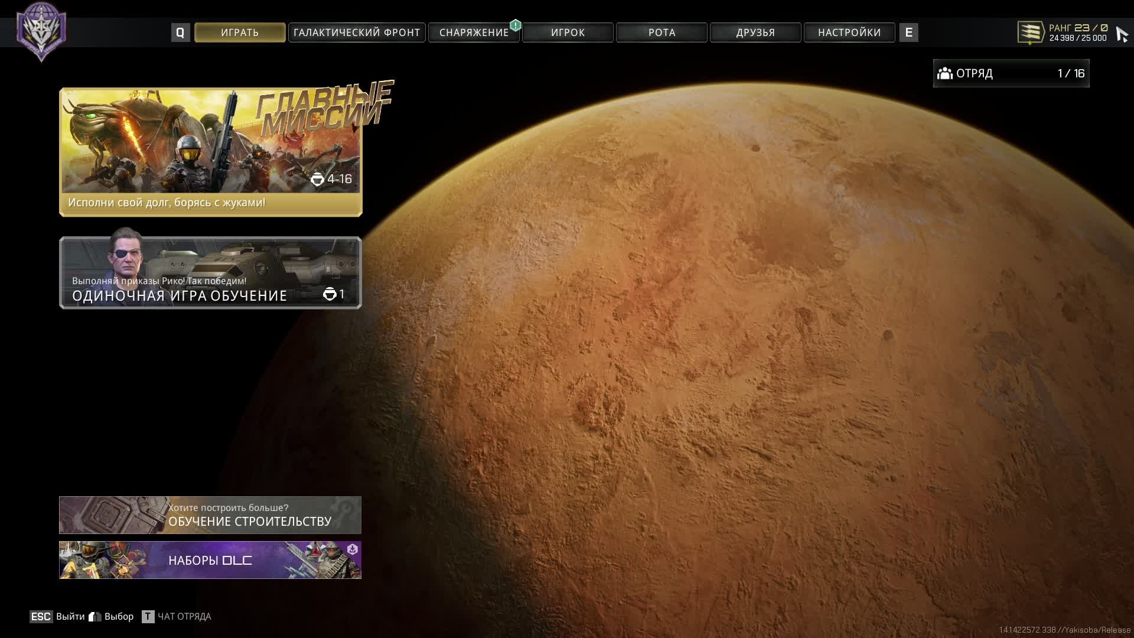Start Одиночная игра обучение mission

(x=210, y=272)
